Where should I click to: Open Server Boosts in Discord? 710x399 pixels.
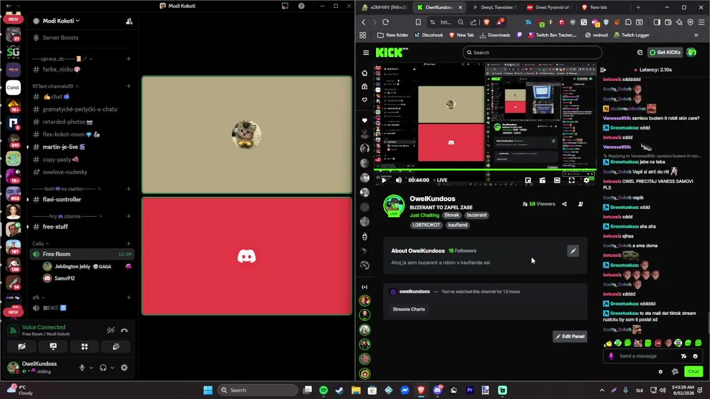pos(60,38)
